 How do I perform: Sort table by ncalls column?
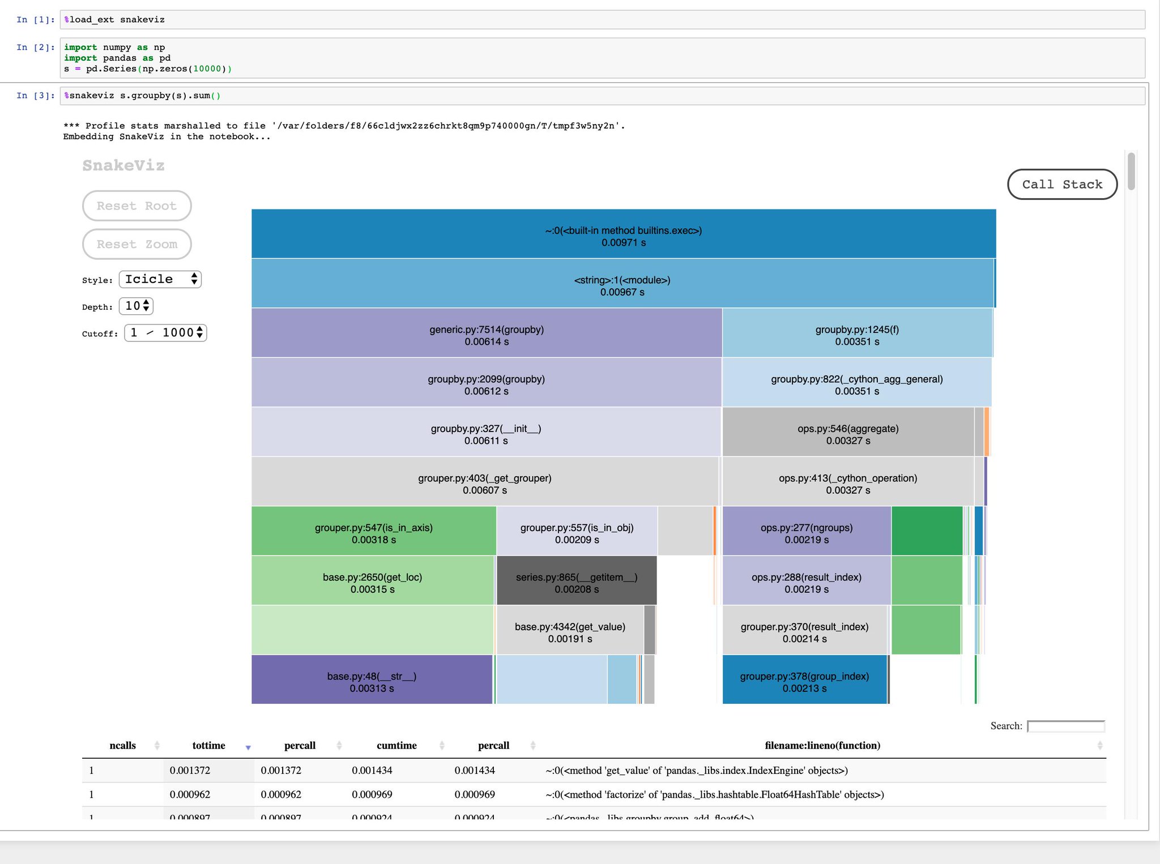tap(123, 746)
